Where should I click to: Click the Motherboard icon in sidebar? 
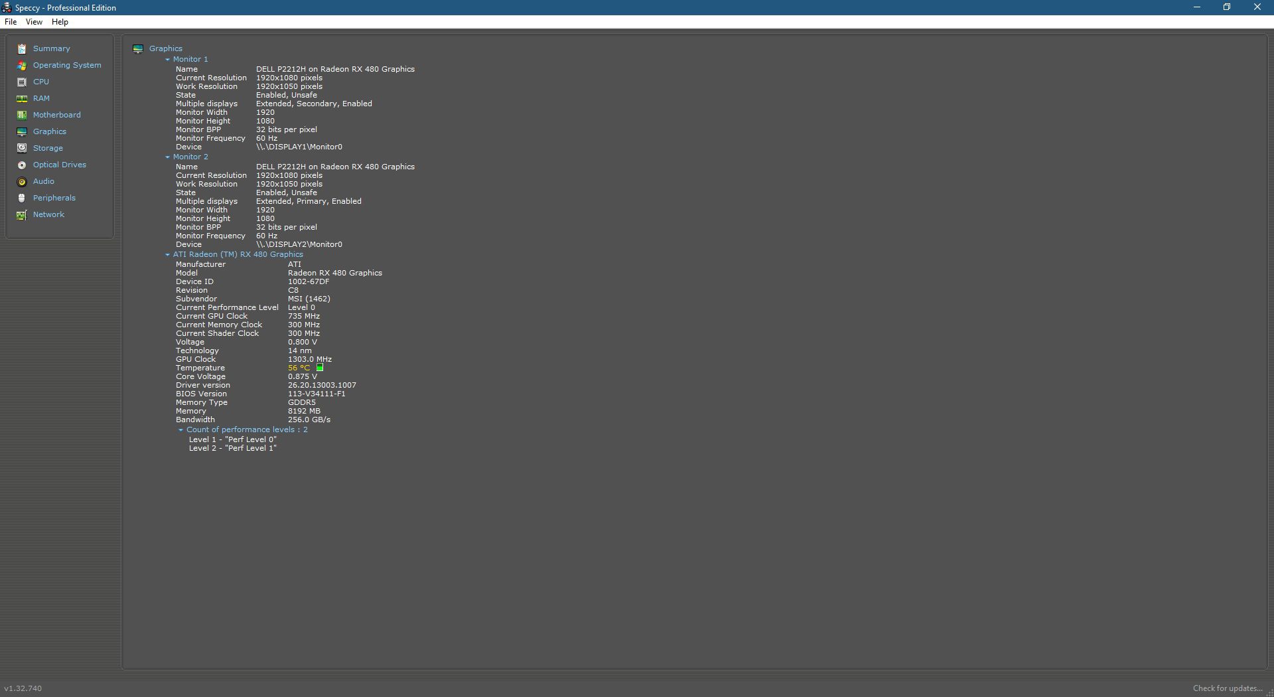point(22,116)
